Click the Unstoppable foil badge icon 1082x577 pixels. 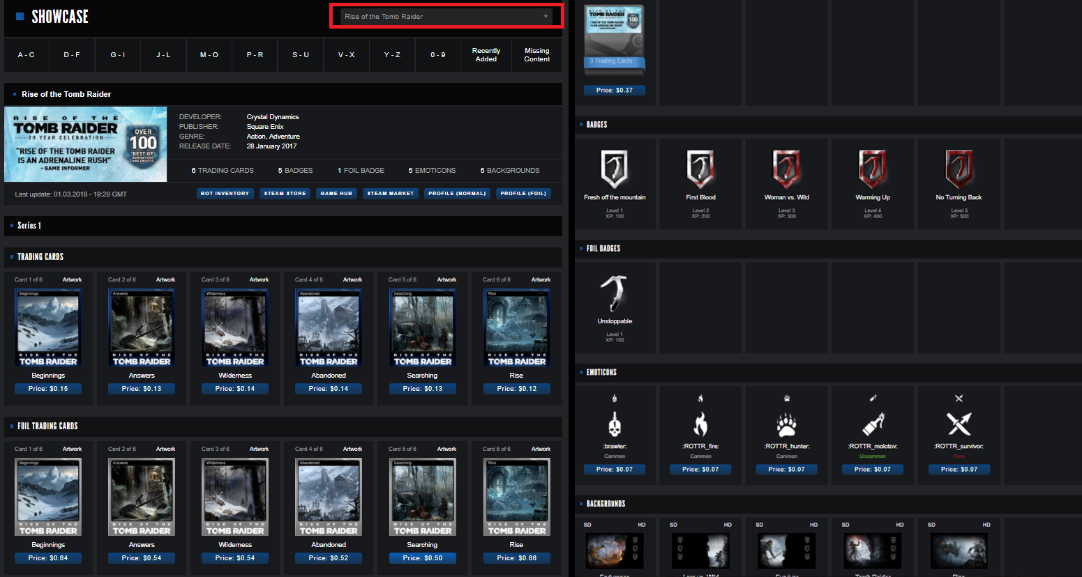[x=615, y=293]
